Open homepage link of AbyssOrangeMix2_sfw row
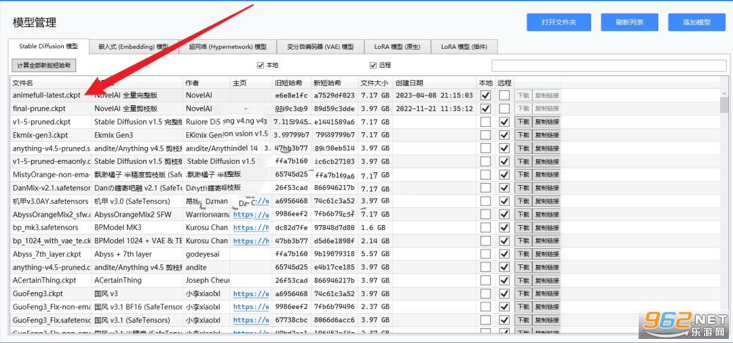The image size is (733, 343). 252,215
